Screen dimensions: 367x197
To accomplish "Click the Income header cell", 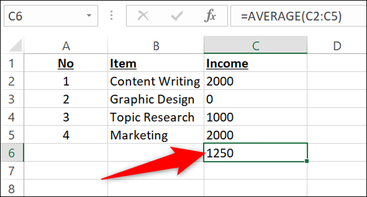I will point(255,63).
